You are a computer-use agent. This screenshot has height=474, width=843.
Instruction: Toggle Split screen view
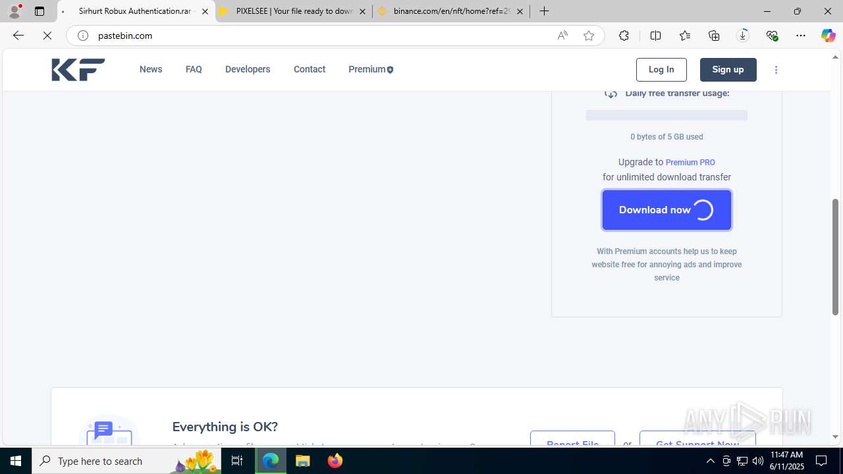[x=655, y=36]
